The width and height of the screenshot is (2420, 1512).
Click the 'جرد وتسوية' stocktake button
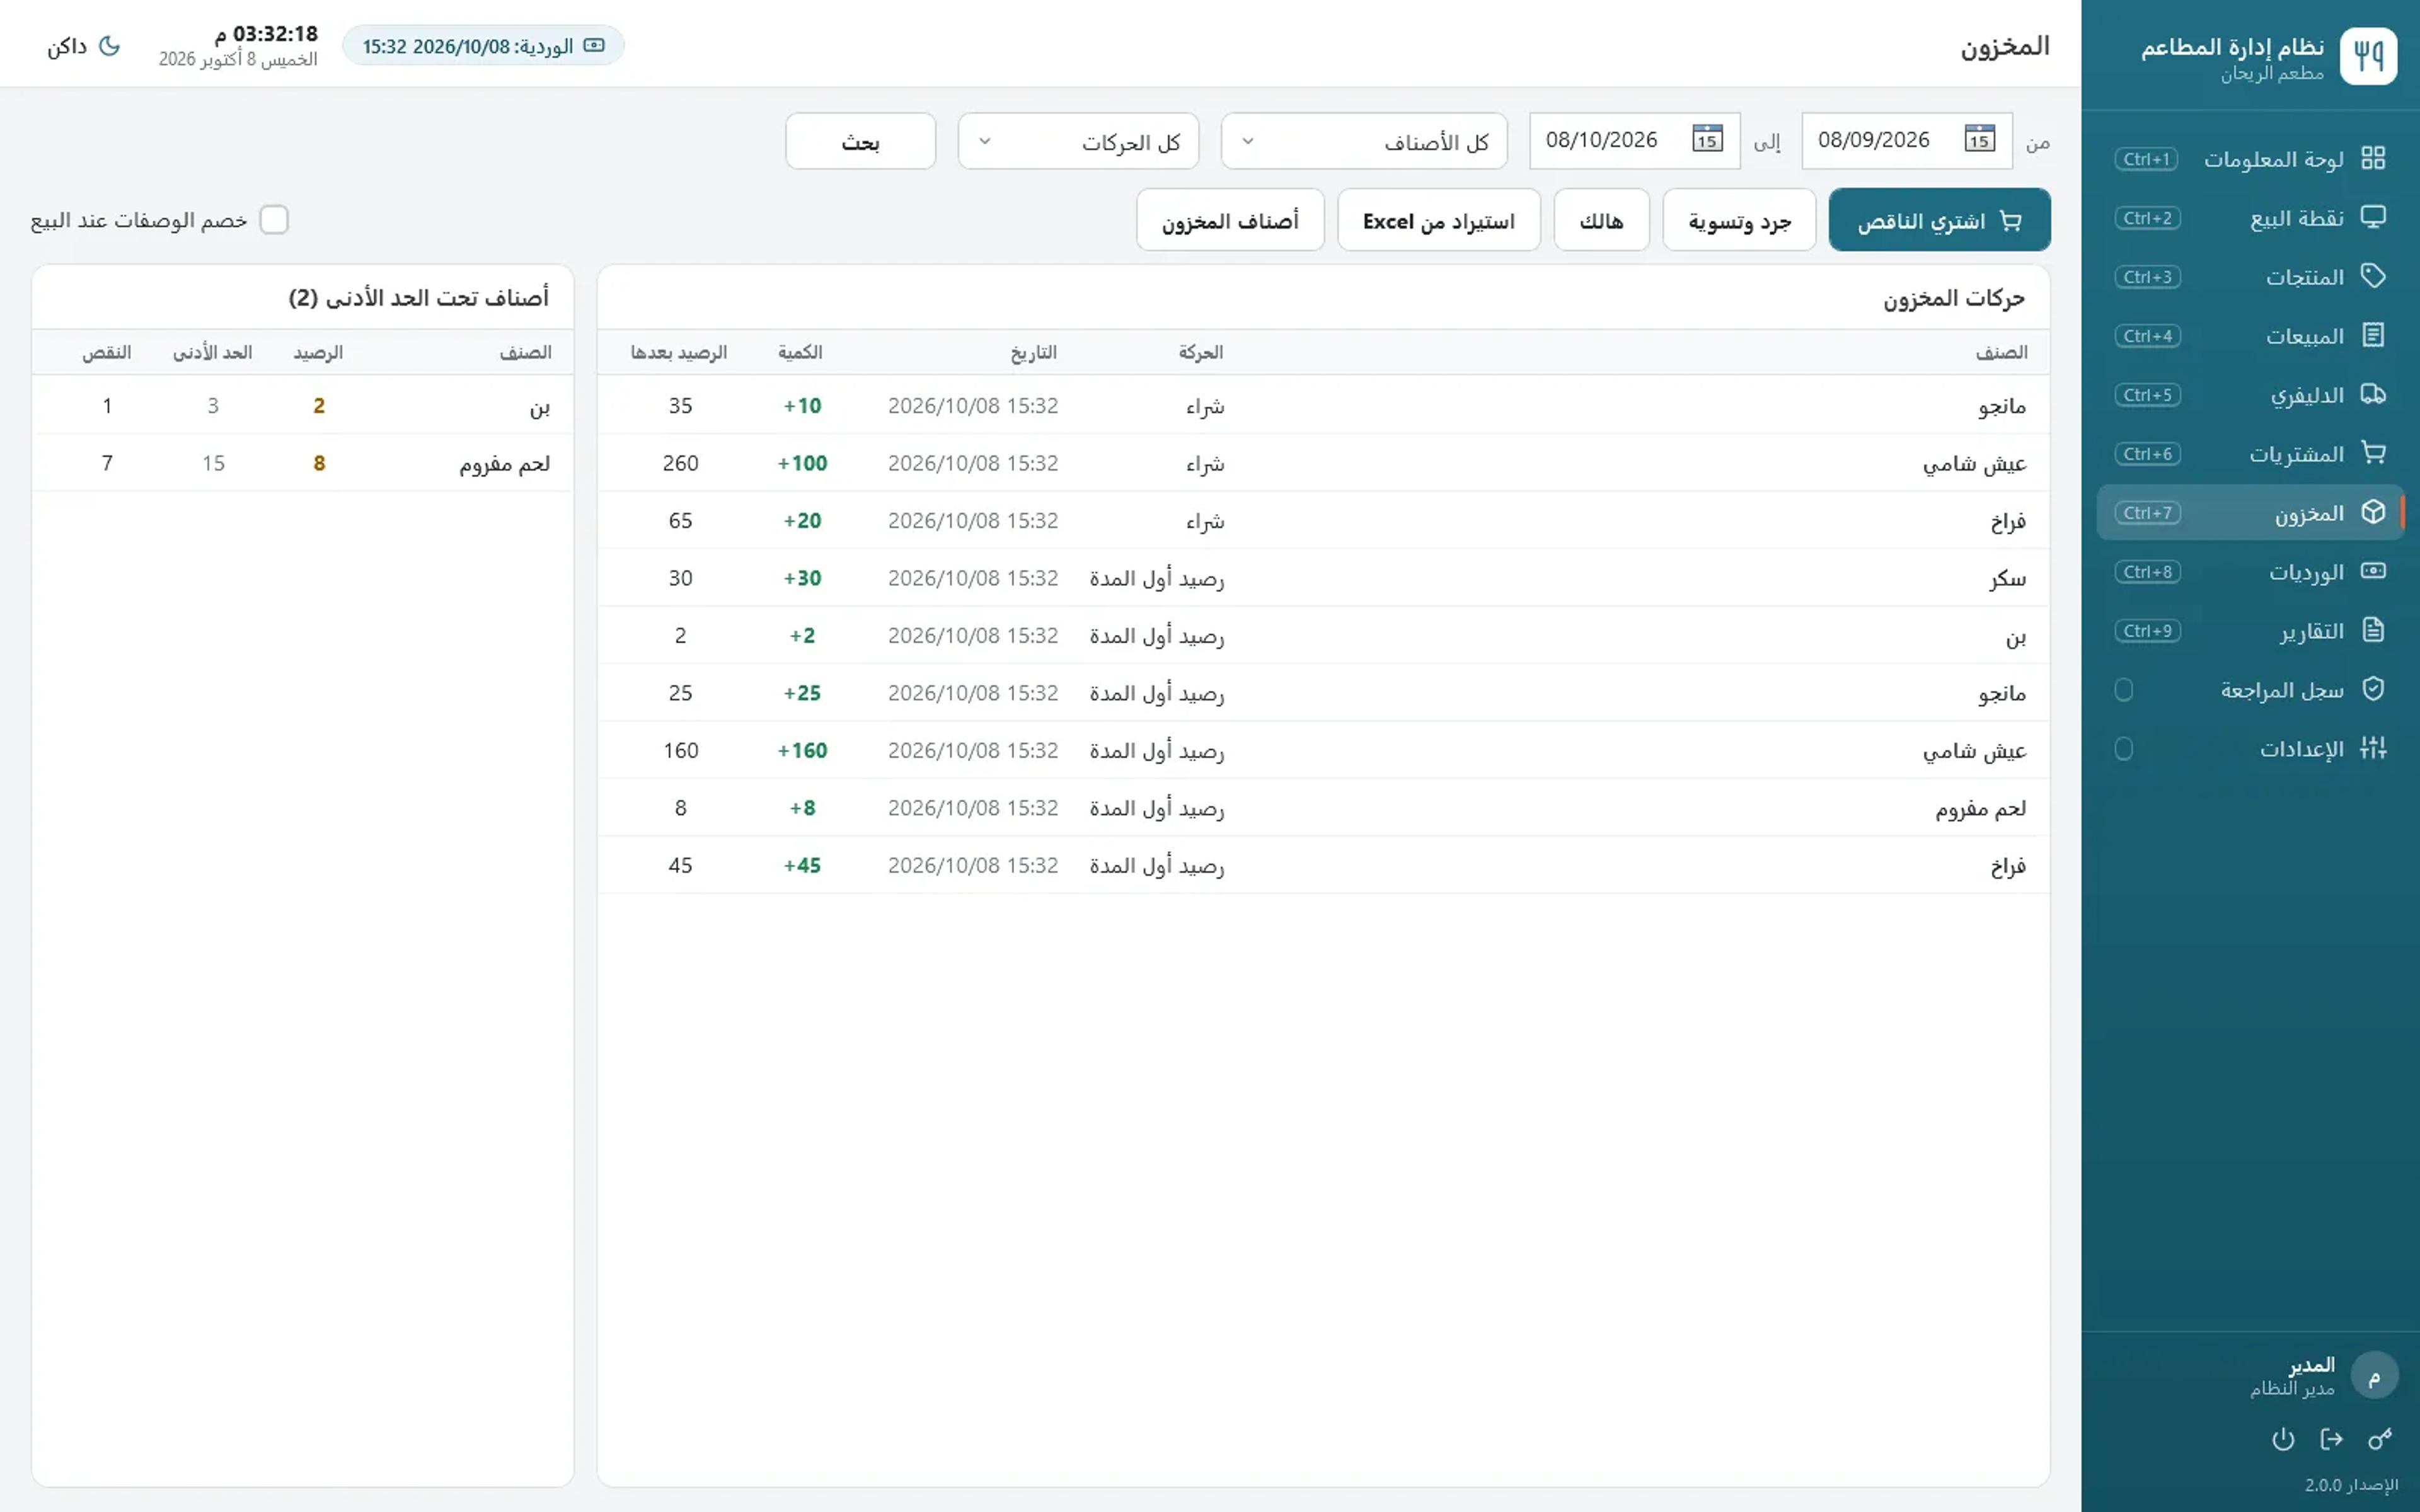click(x=1739, y=220)
